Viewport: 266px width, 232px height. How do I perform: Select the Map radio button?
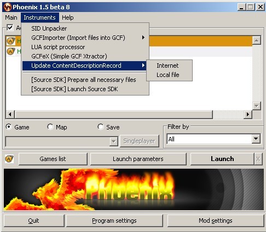point(50,127)
